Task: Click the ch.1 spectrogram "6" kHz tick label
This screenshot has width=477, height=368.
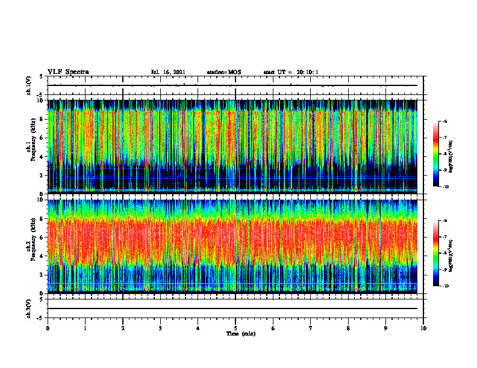Action: coord(42,138)
